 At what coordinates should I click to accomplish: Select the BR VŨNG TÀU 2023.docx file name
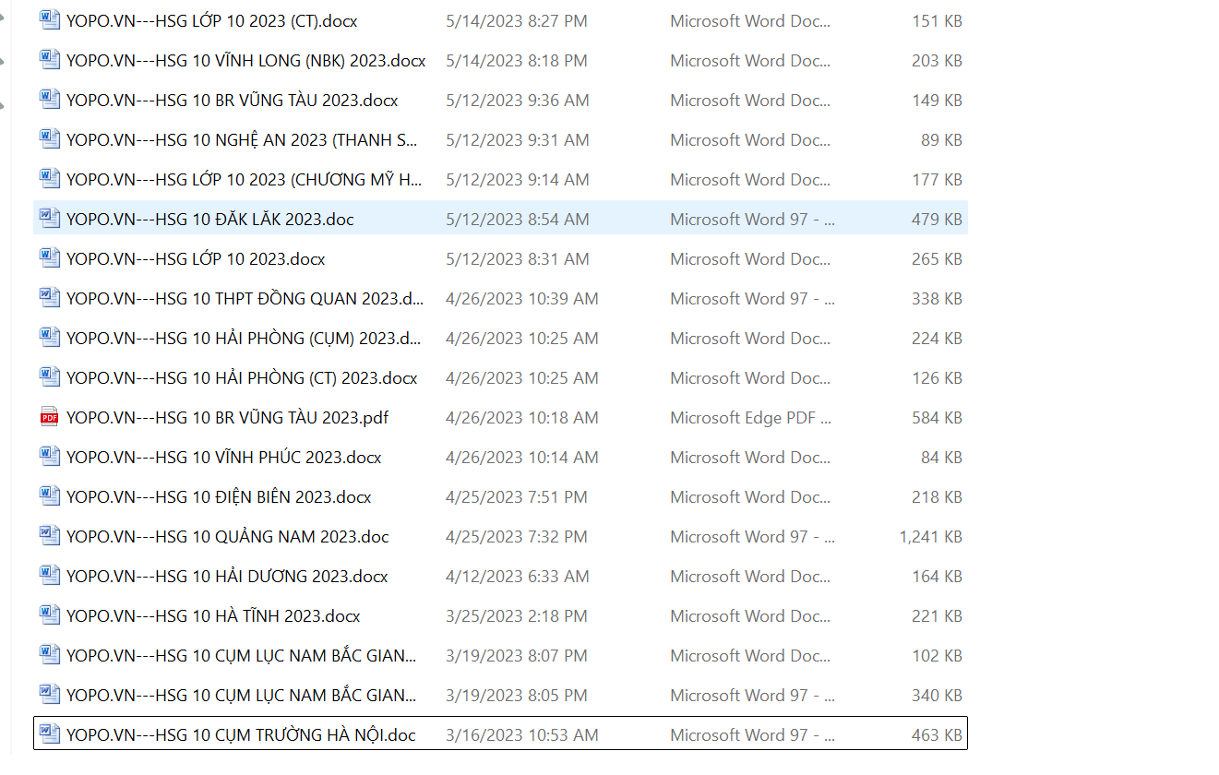tap(232, 101)
